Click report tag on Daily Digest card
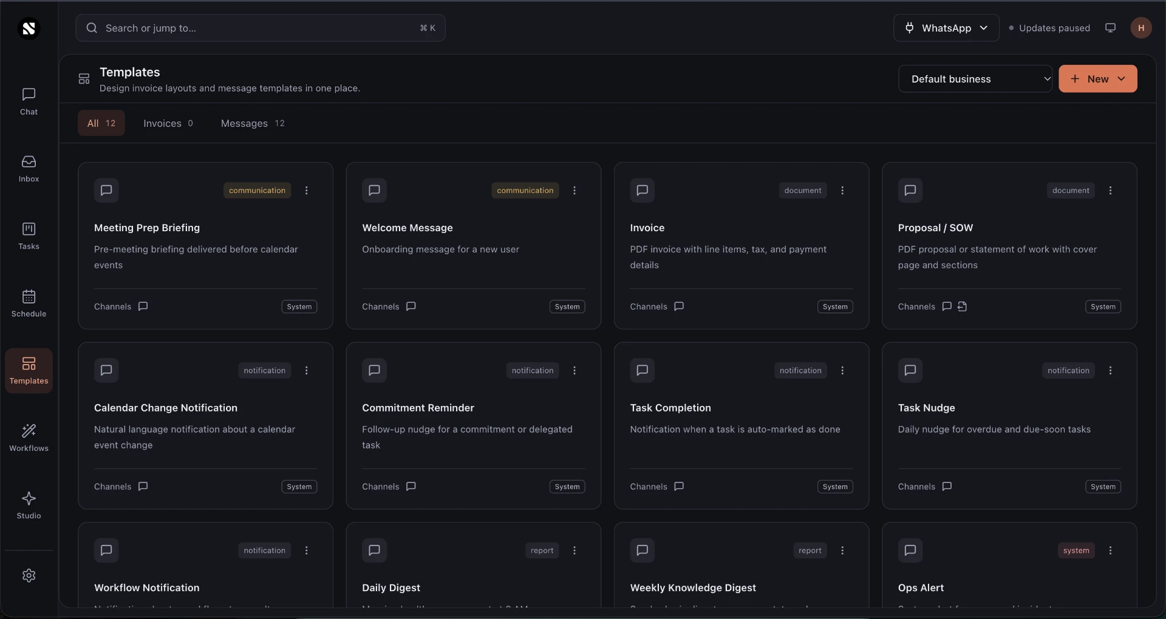The height and width of the screenshot is (619, 1166). point(542,550)
